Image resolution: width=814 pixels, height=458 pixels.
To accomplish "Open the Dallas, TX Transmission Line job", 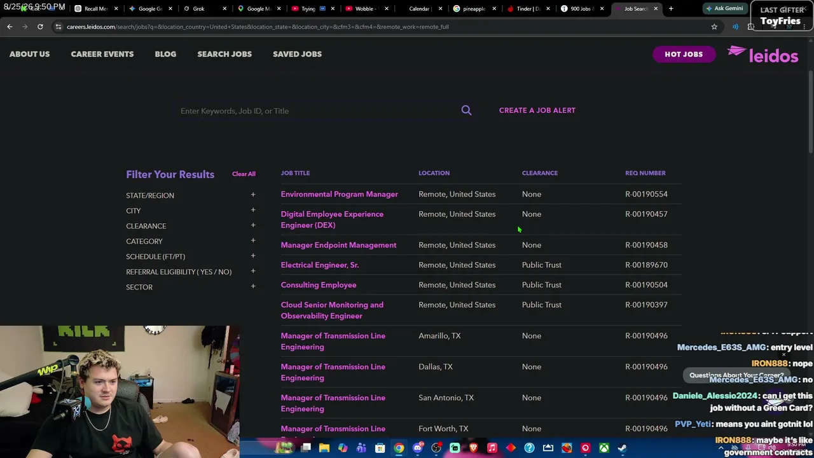I will 333,372.
